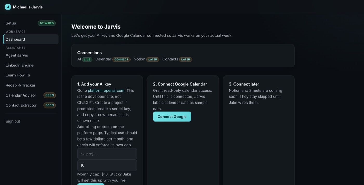The width and height of the screenshot is (364, 185).
Task: Click the AI LIVE status badge
Action: tap(87, 59)
